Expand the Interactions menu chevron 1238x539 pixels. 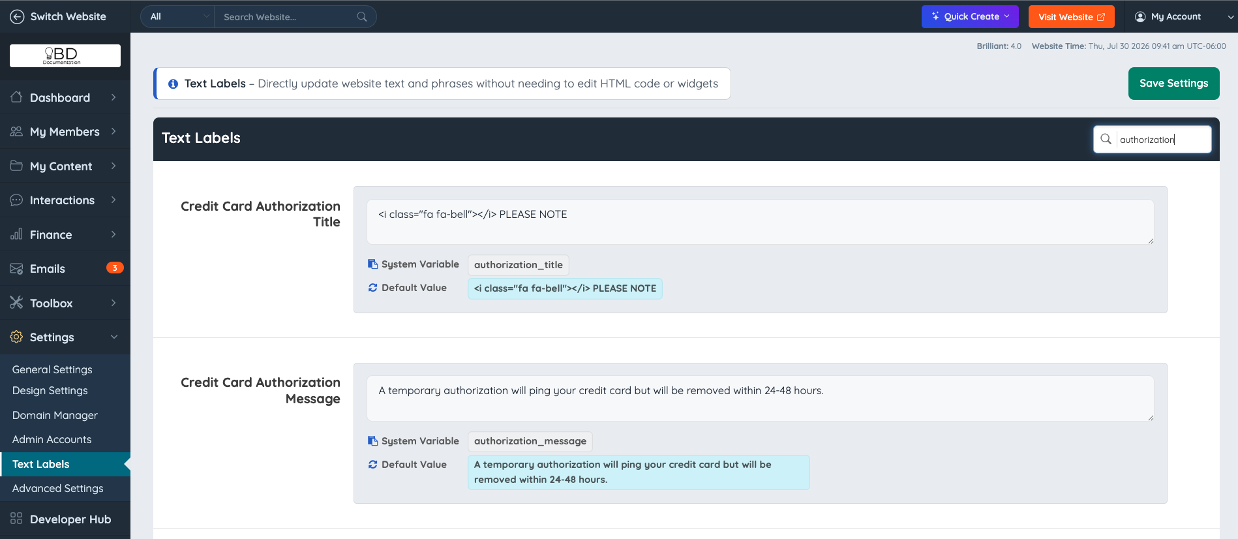(113, 200)
